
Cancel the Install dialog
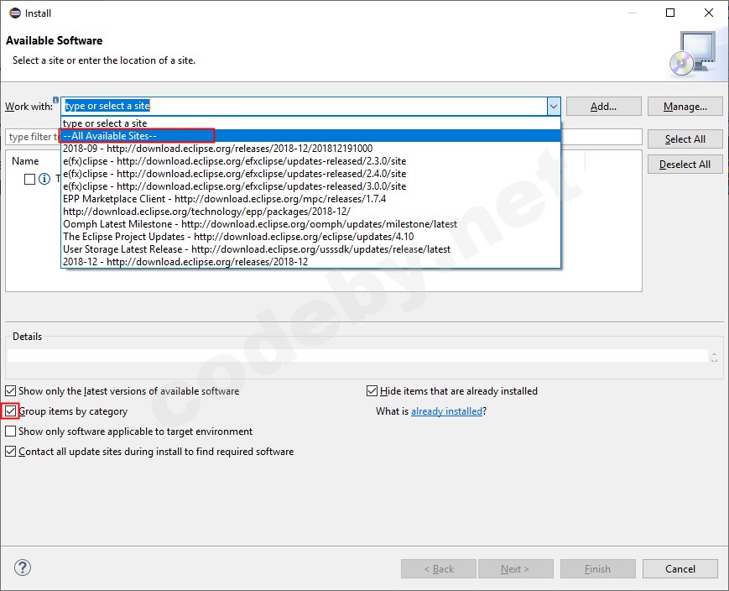pyautogui.click(x=680, y=568)
